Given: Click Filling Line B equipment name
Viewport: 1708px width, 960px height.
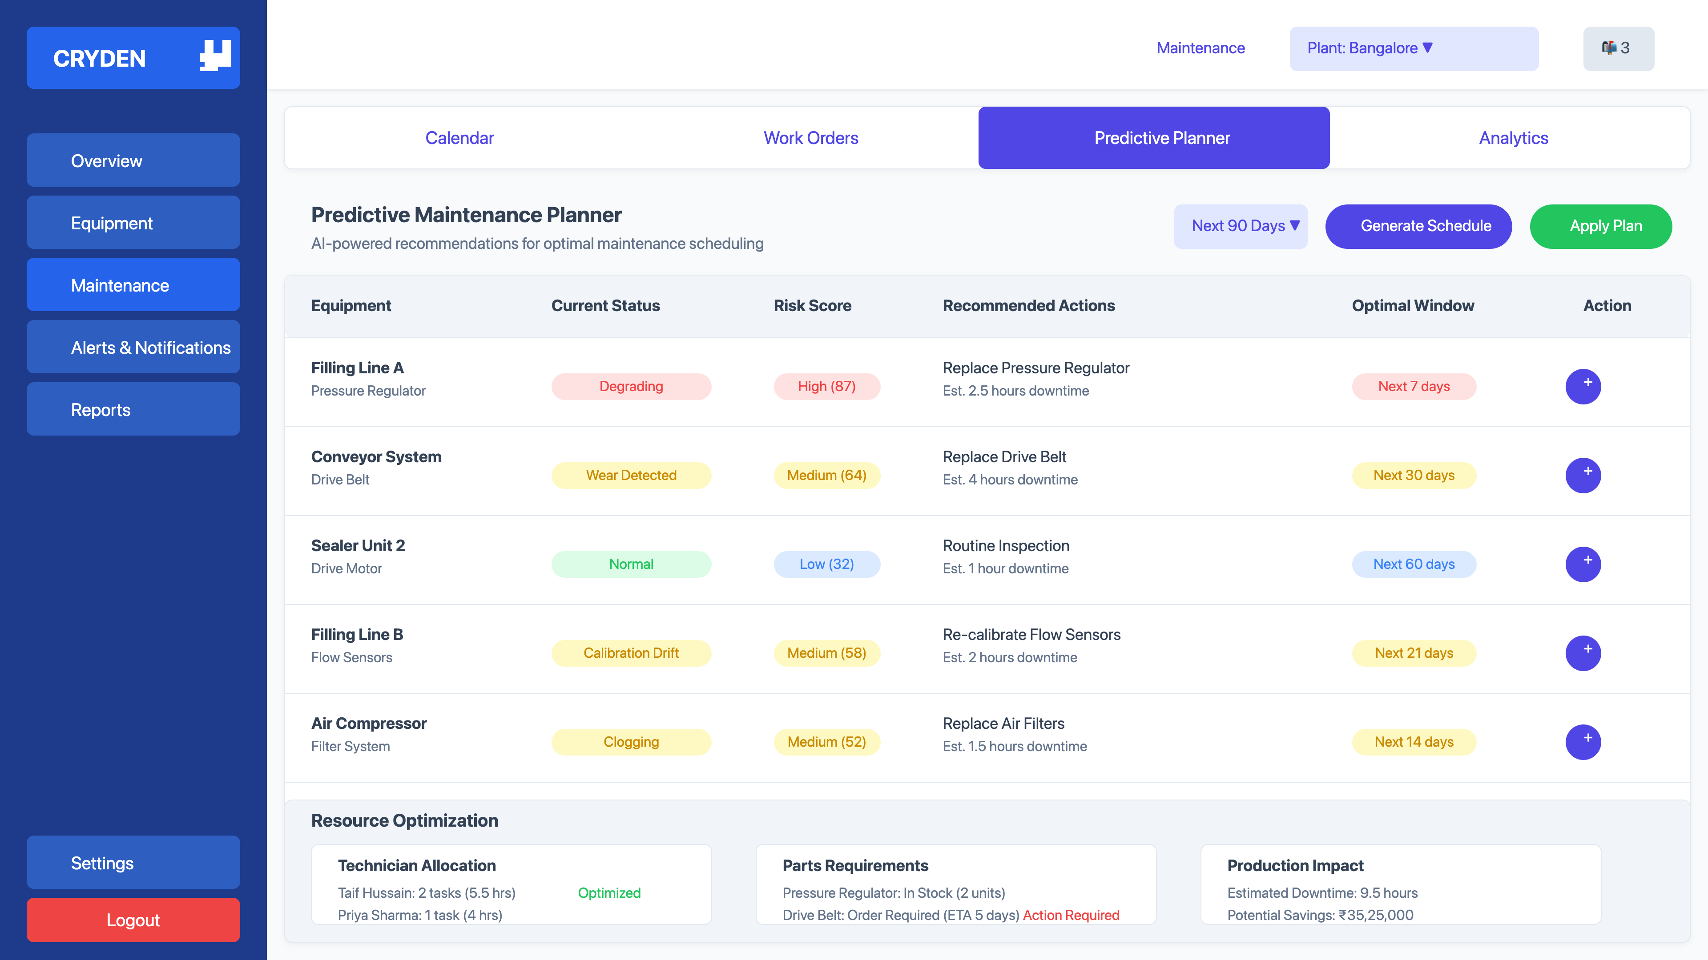Looking at the screenshot, I should (x=357, y=634).
